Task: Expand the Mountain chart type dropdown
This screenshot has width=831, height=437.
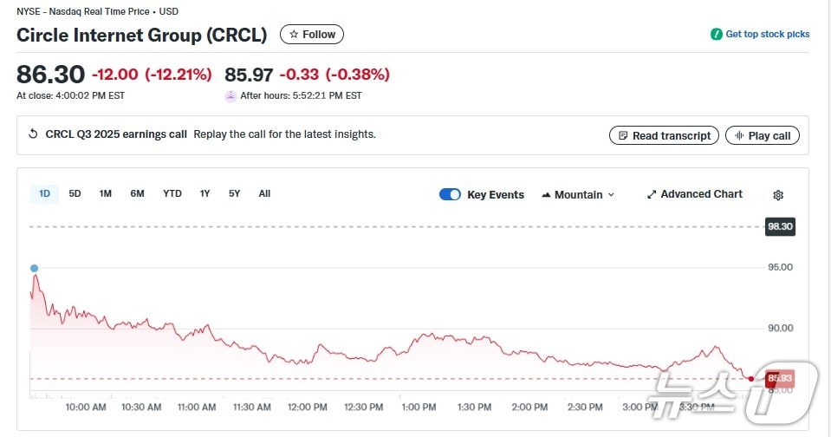Action: (x=578, y=194)
